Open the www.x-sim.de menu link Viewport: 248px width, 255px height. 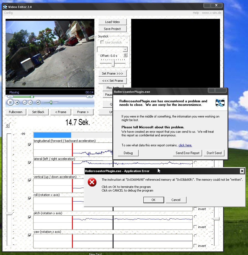click(x=212, y=13)
